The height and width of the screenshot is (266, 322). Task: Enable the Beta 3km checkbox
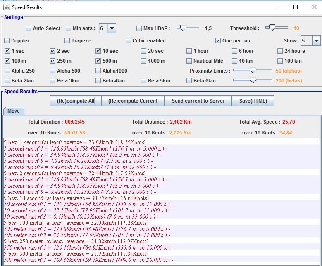click(53, 80)
